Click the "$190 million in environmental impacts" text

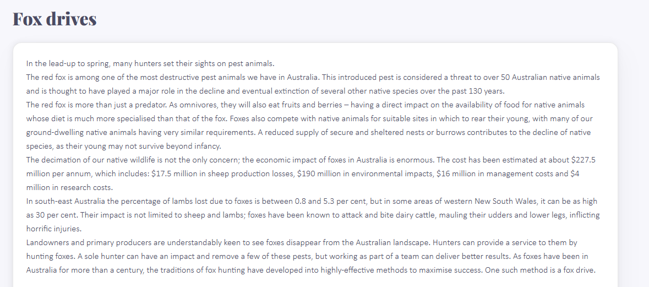pyautogui.click(x=365, y=174)
